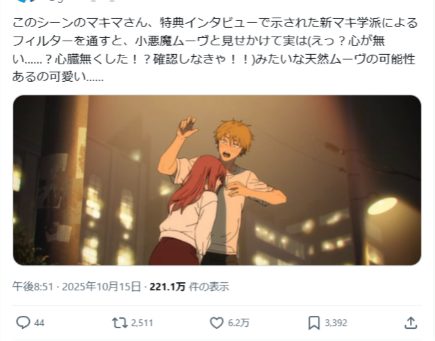Screen dimensions: 435x341
Task: Click the bookmark count 3,392
Action: (x=335, y=323)
